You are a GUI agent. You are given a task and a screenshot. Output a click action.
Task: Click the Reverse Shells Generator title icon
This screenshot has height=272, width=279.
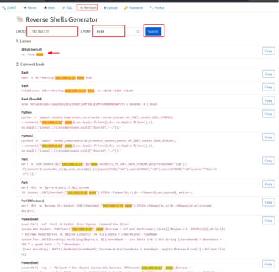(20, 19)
